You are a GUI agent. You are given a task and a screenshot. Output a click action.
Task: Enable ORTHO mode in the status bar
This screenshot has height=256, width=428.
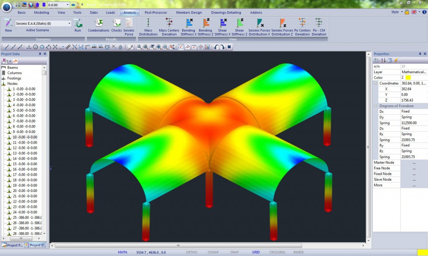click(191, 252)
